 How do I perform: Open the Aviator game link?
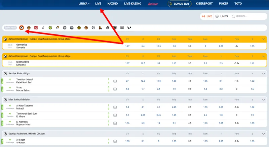click(153, 4)
